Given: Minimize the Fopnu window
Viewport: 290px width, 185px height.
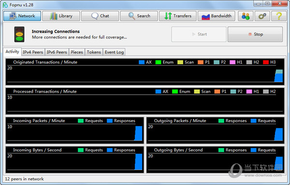Looking at the screenshot, I should tap(259, 3).
